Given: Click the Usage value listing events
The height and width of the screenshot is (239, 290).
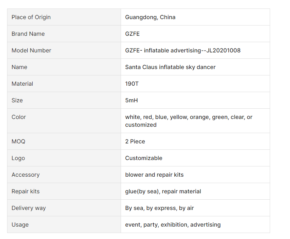Looking at the screenshot, I should point(173,225).
